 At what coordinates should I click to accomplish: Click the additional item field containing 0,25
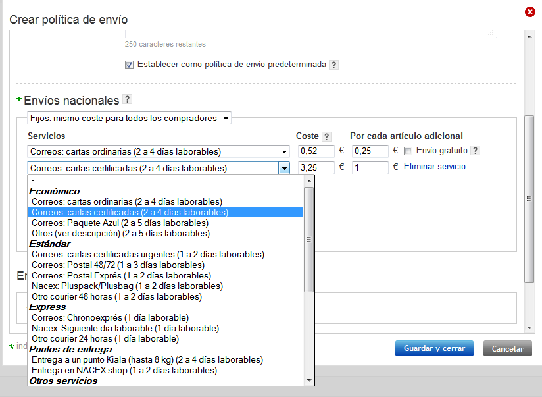click(x=370, y=151)
